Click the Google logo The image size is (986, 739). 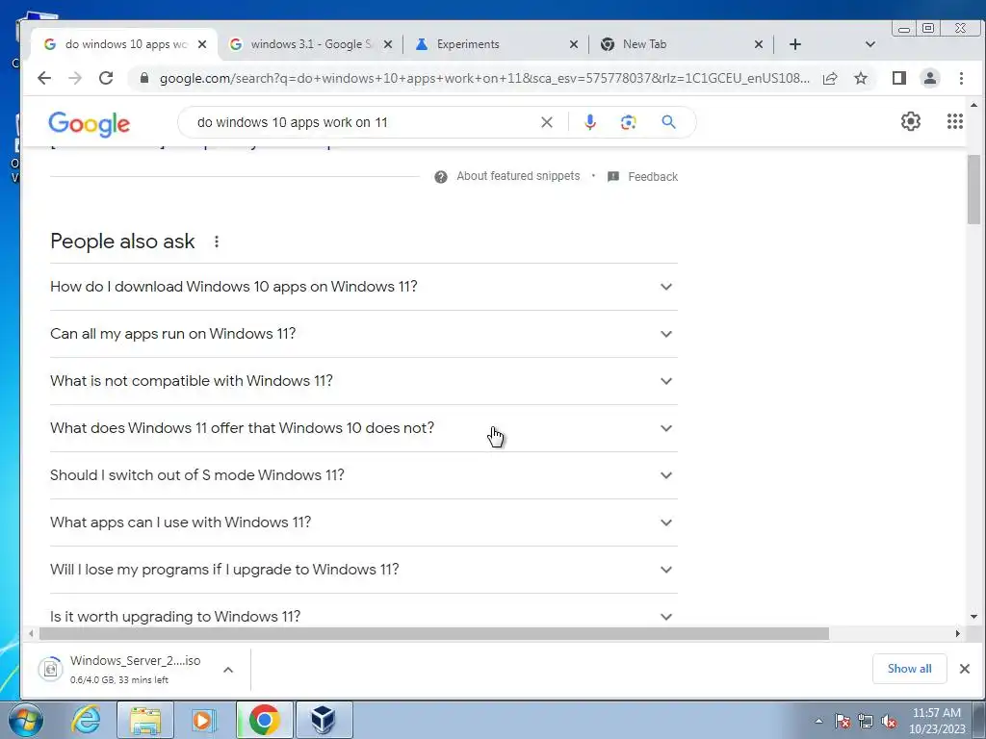pyautogui.click(x=90, y=124)
